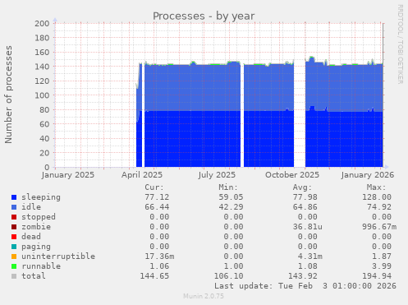The image size is (408, 305).
Task: Click the sleeping average value 77.98
Action: (305, 197)
